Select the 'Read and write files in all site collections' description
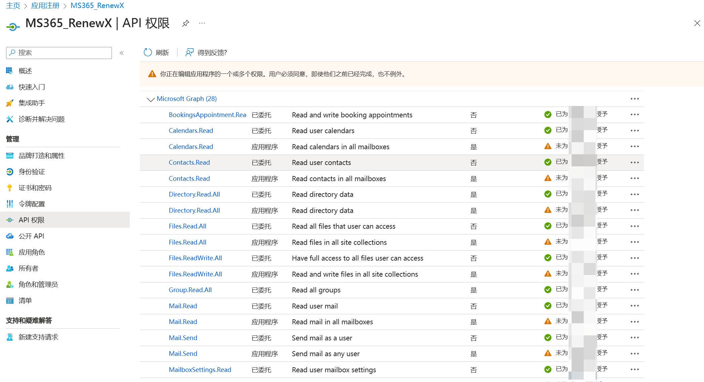 point(355,274)
